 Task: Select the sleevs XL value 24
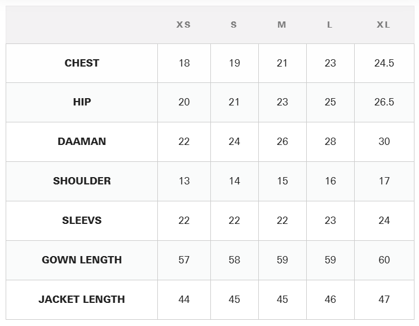click(384, 221)
